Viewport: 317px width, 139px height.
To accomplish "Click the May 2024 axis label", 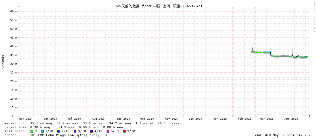I will point(25,119).
